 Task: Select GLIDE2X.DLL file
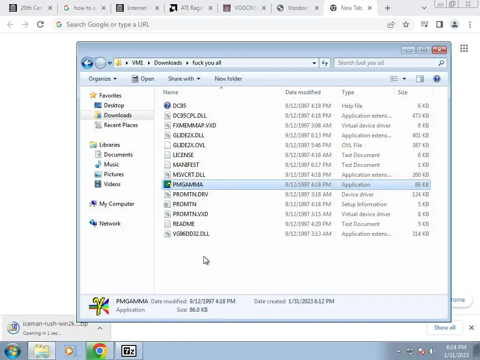[x=188, y=135]
